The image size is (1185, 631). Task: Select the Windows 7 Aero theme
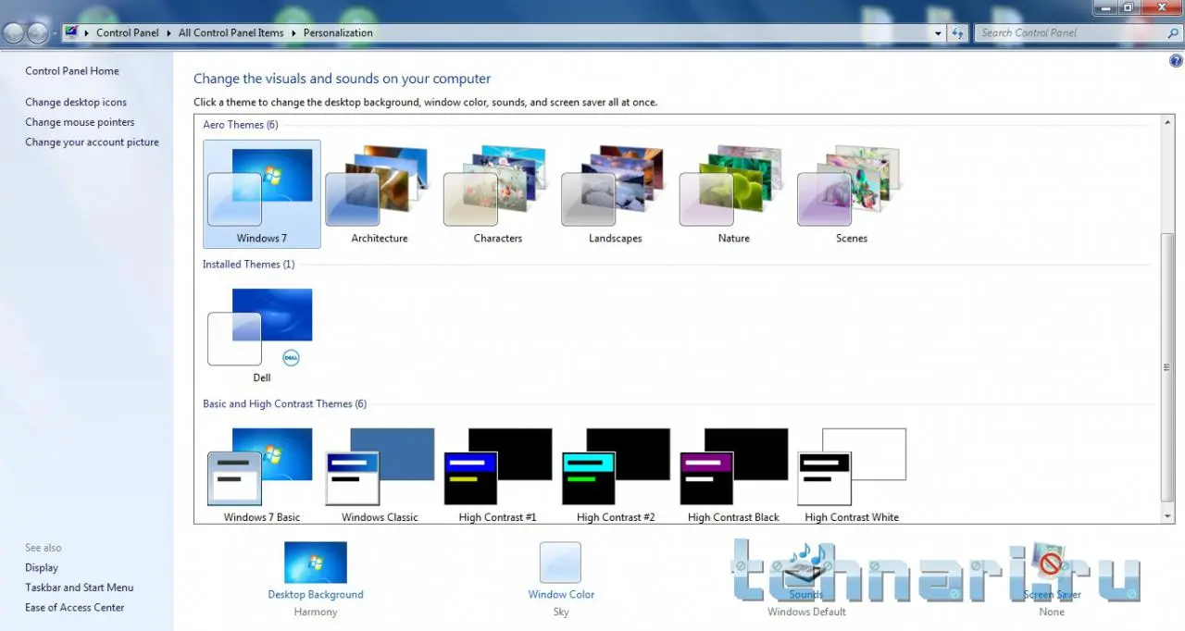262,194
